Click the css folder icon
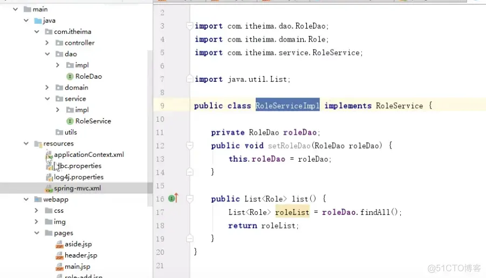This screenshot has width=486, height=278. pyautogui.click(x=49, y=211)
